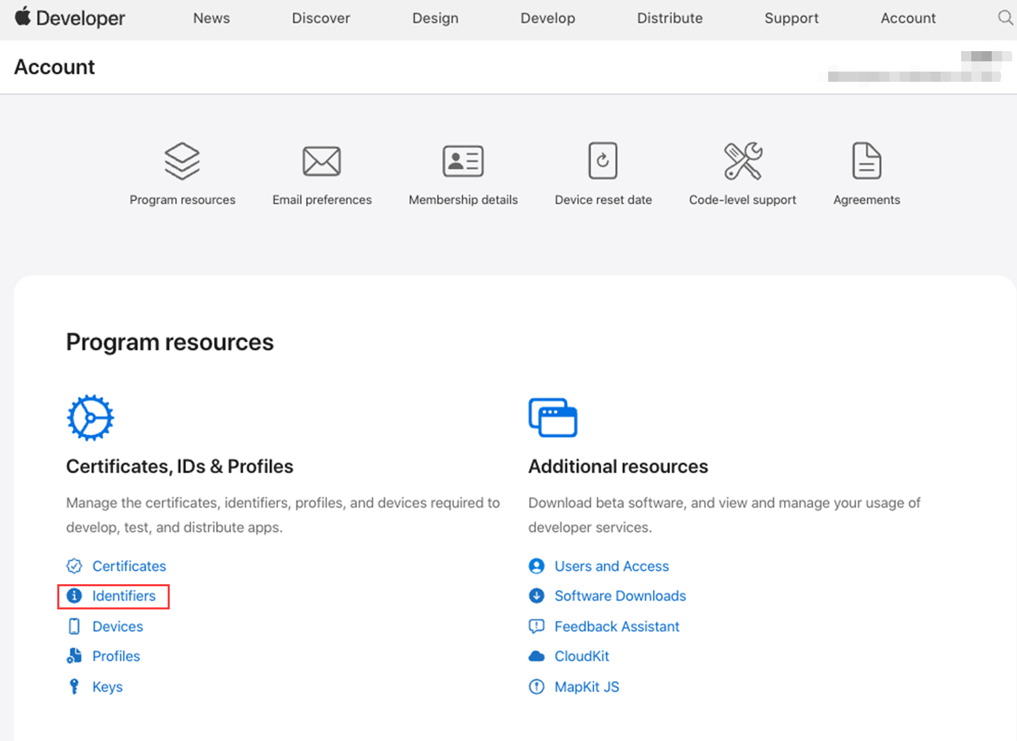Select Device reset date label

[x=603, y=200]
